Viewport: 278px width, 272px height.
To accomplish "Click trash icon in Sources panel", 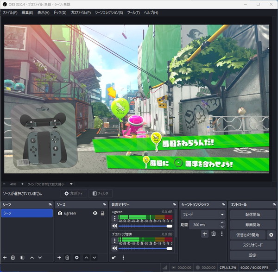I will [67, 257].
